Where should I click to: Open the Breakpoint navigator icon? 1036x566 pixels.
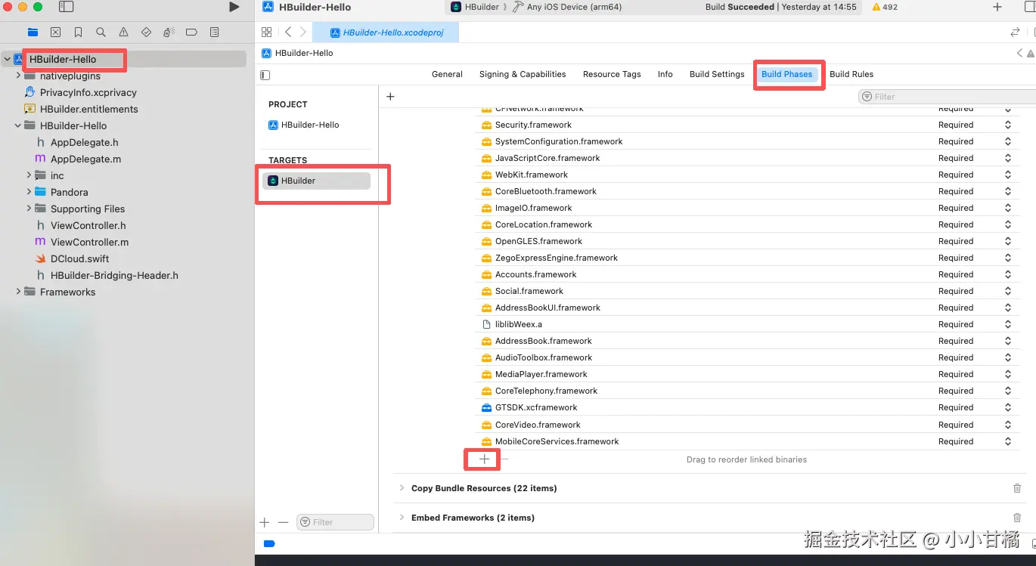click(x=191, y=32)
